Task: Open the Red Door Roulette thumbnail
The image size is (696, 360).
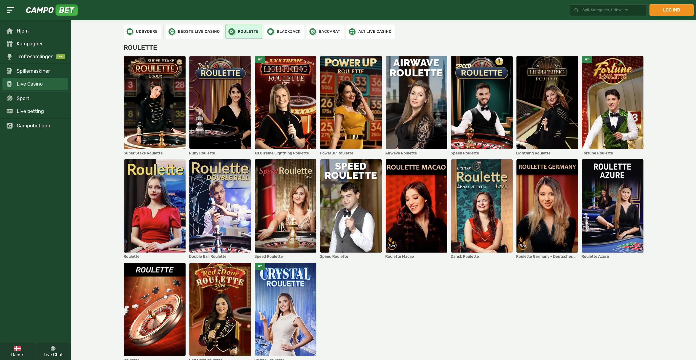Action: tap(220, 309)
